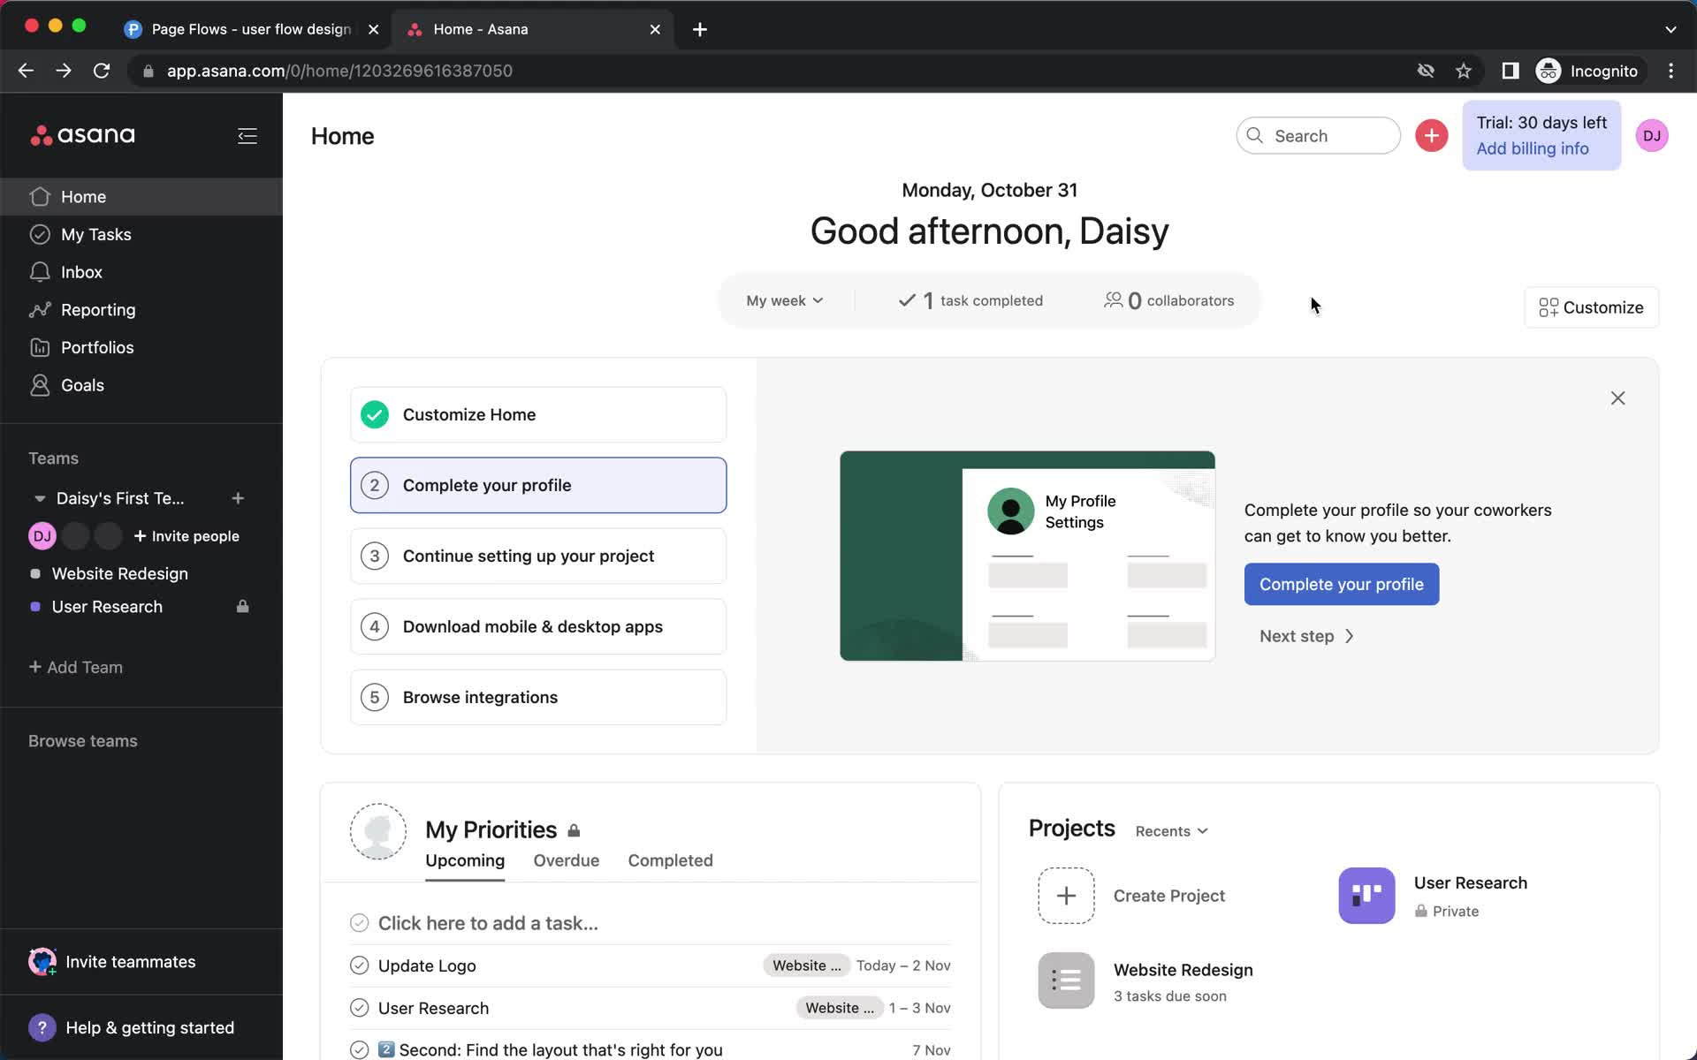
Task: Mark User Research task complete
Action: (359, 1008)
